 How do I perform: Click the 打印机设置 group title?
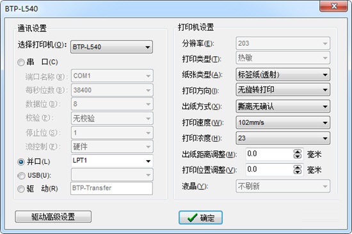(x=196, y=27)
